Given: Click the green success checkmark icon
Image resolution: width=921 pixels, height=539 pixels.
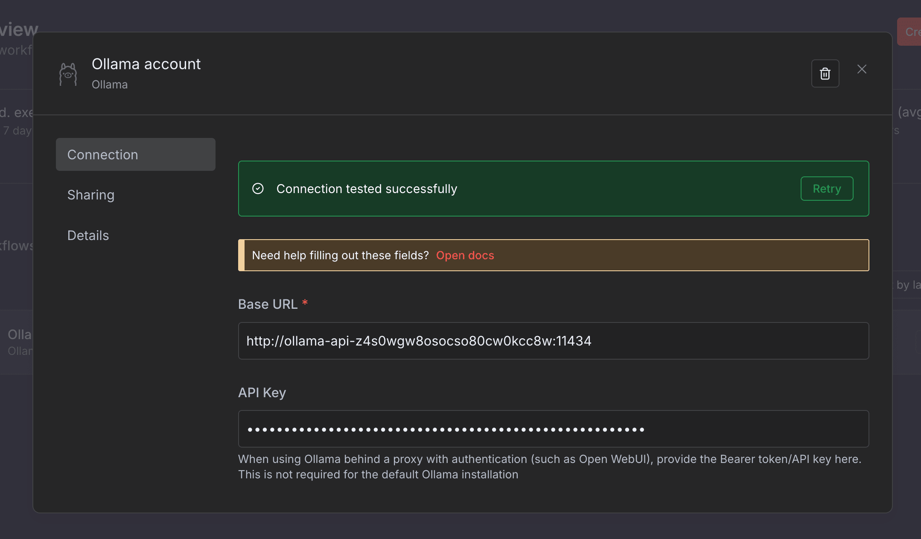Looking at the screenshot, I should (x=258, y=188).
